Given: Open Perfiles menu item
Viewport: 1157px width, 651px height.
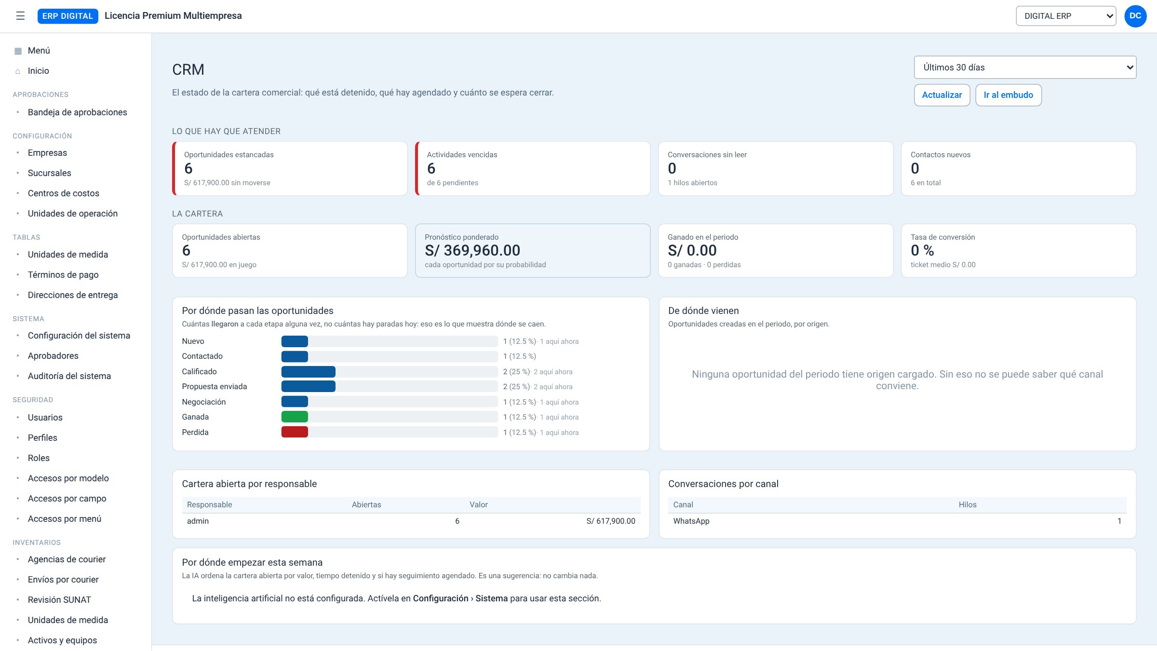Looking at the screenshot, I should [42, 438].
